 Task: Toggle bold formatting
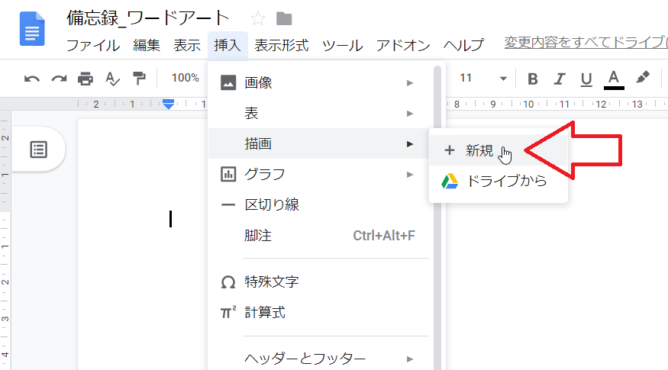(533, 78)
